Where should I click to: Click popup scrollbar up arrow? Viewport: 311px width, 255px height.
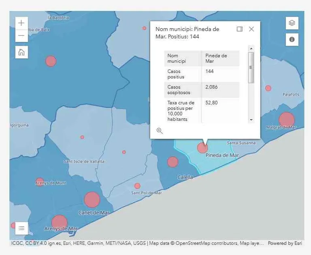point(251,48)
